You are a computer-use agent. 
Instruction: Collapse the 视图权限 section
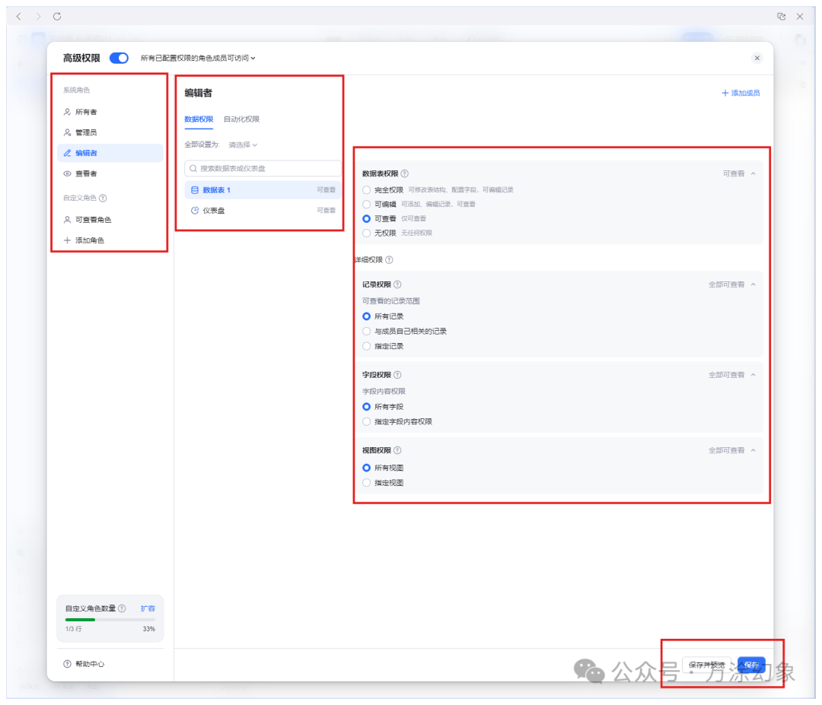[x=753, y=450]
